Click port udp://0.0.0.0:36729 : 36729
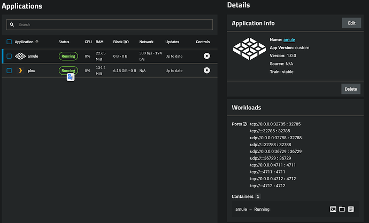 coord(275,152)
